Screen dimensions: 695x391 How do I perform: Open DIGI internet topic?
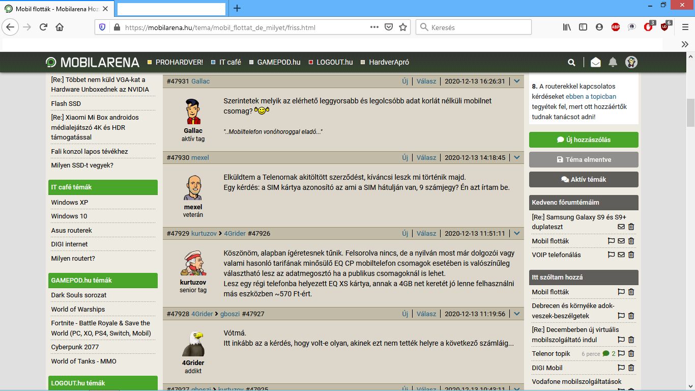coord(69,244)
